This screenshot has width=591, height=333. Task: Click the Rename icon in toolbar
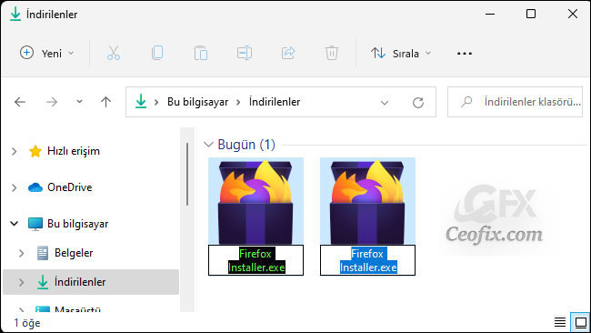[x=245, y=53]
